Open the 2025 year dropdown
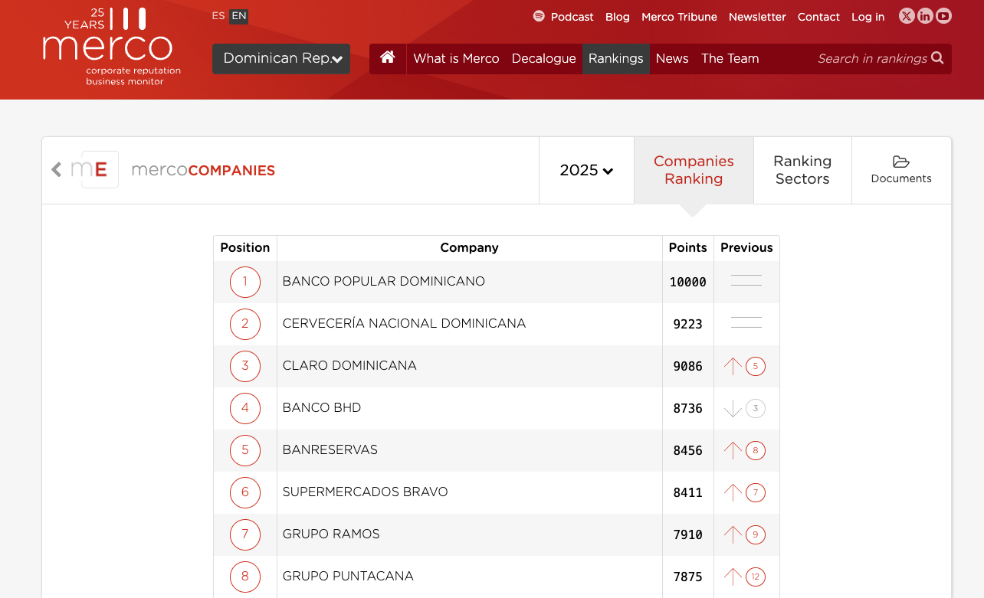 tap(586, 170)
